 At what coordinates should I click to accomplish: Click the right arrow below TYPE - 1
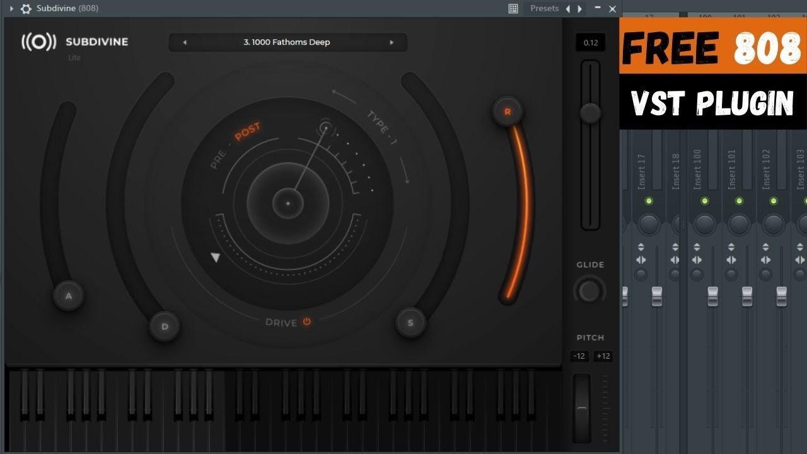(405, 172)
